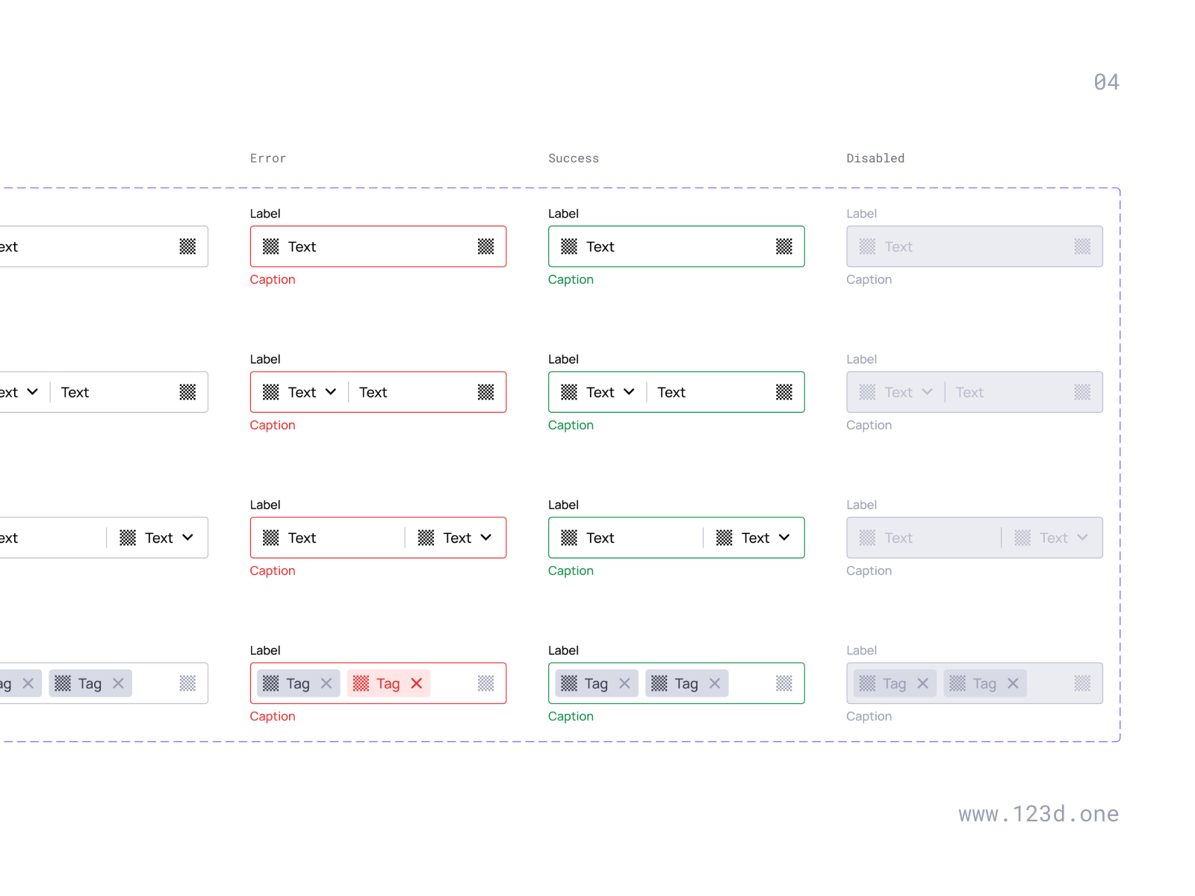The height and width of the screenshot is (896, 1195).
Task: Click the icon inside the first Success Tag chip
Action: click(570, 683)
